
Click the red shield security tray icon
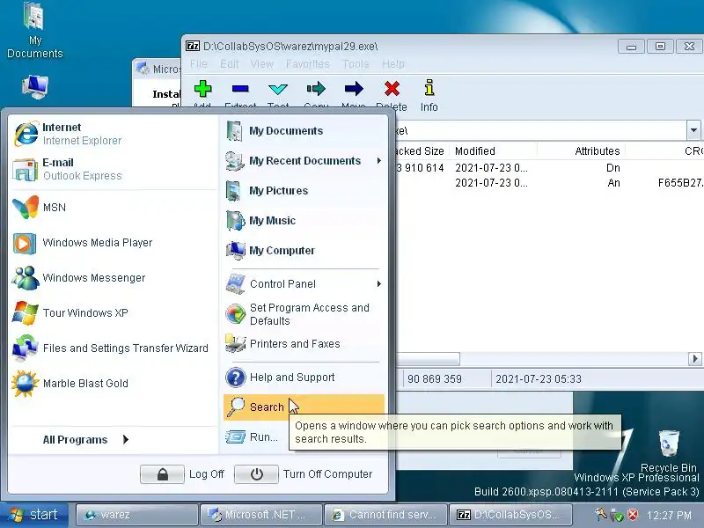pos(633,514)
